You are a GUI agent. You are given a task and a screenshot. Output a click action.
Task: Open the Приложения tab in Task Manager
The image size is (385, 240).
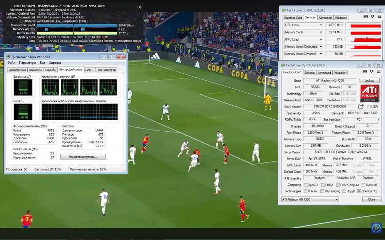pos(17,70)
